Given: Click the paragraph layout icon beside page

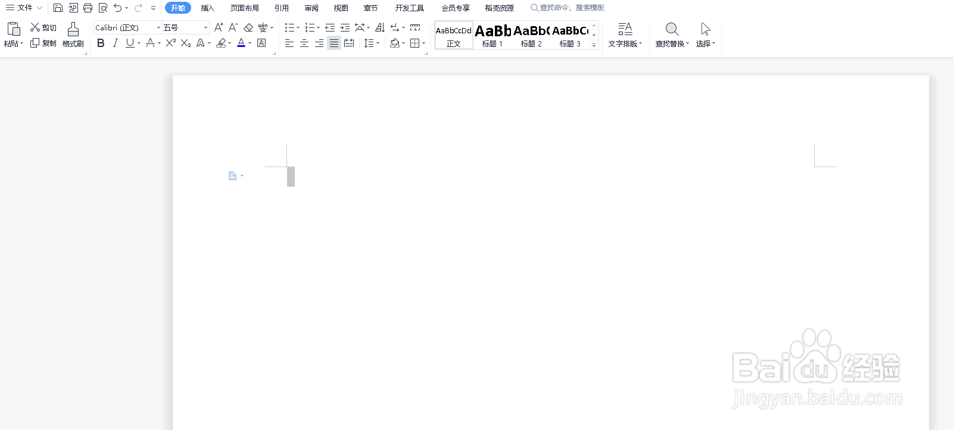Looking at the screenshot, I should pos(233,175).
